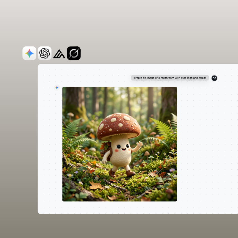
Task: Open the ChatGPT knot logo icon
Action: click(44, 53)
